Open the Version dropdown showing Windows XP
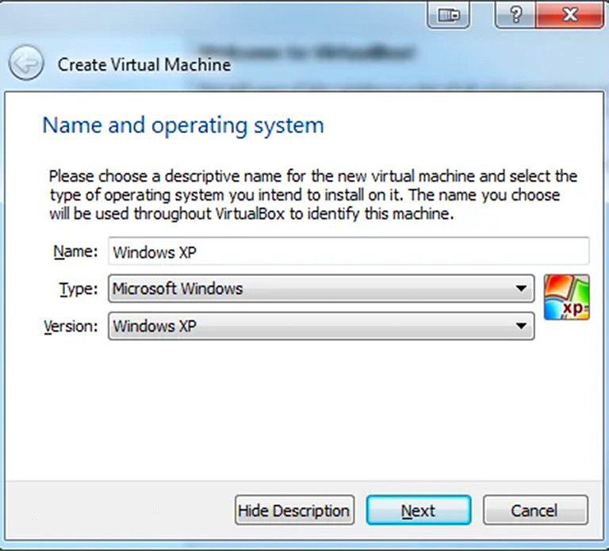Image resolution: width=609 pixels, height=551 pixels. click(321, 326)
